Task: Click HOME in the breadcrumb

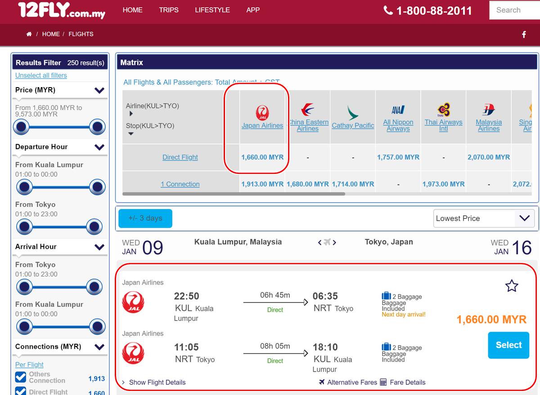Action: tap(51, 34)
